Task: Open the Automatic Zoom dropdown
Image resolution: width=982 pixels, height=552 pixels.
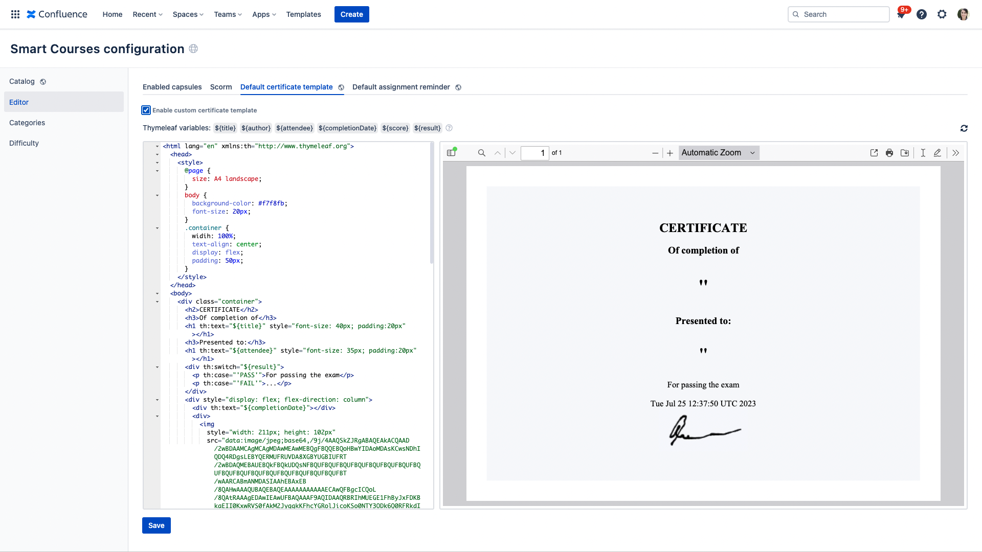Action: pos(719,153)
